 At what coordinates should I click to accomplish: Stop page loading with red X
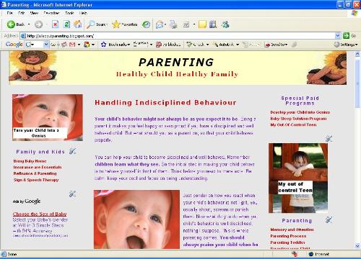(56, 24)
